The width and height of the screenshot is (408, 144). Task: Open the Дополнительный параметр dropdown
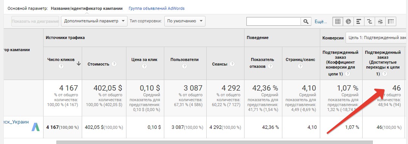(94, 21)
